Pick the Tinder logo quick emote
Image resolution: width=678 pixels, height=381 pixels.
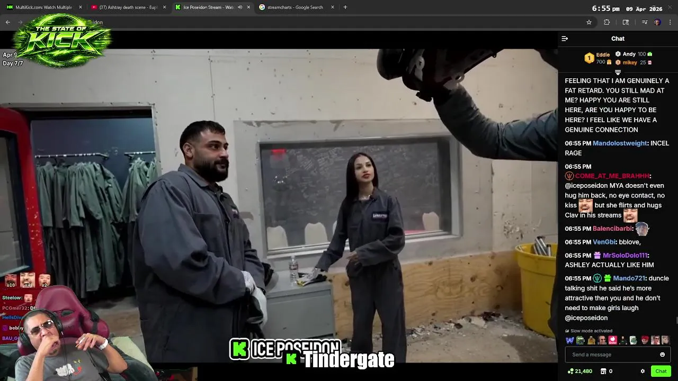click(x=612, y=340)
